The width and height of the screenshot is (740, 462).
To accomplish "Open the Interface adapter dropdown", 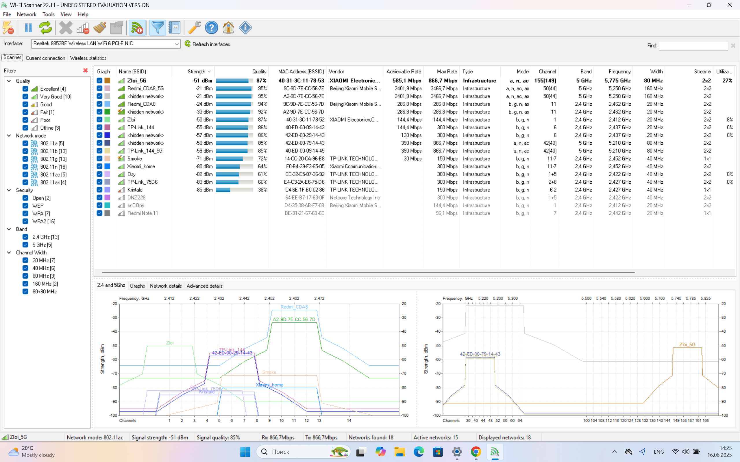I will click(176, 44).
